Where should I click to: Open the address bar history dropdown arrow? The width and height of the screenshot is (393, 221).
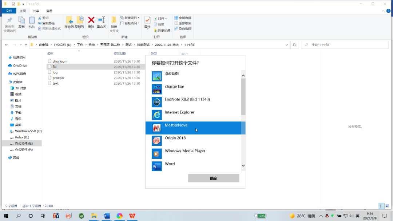(x=287, y=45)
